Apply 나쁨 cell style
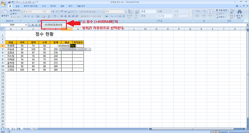249x133 pixels. point(165,11)
